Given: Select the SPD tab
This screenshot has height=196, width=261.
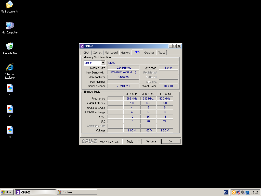Looking at the screenshot, I should tap(137, 52).
